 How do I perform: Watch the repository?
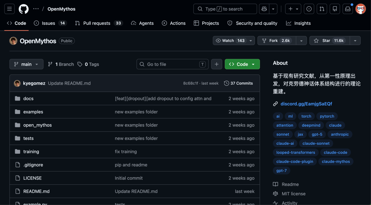(x=234, y=41)
